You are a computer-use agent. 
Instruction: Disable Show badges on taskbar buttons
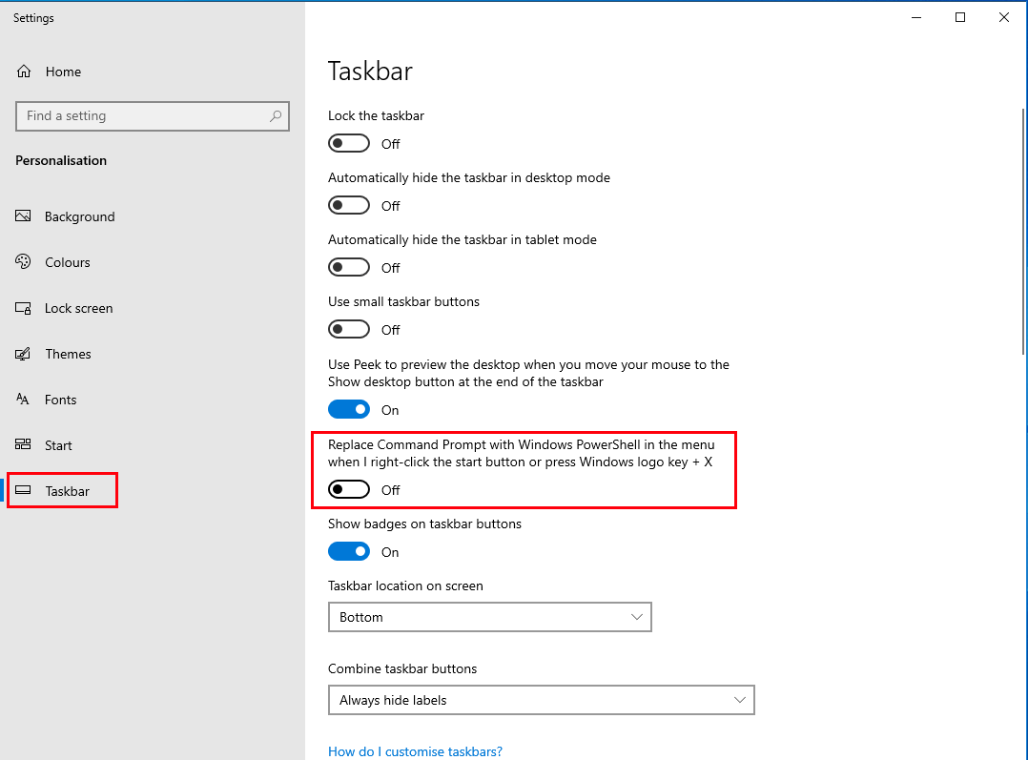(349, 551)
